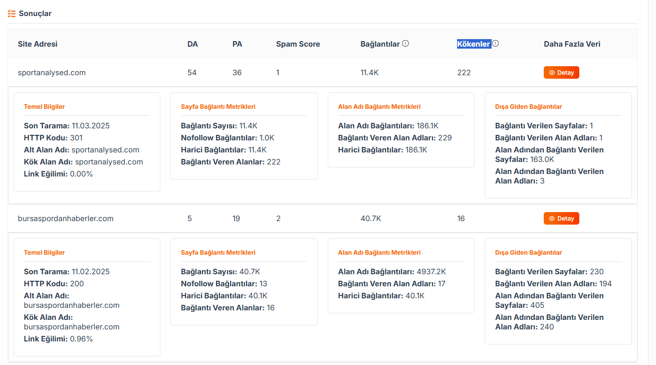The height and width of the screenshot is (365, 656).
Task: Click Alan Adı Bağlantı Metrikleri heading for sportanalysed.com
Action: (x=379, y=107)
